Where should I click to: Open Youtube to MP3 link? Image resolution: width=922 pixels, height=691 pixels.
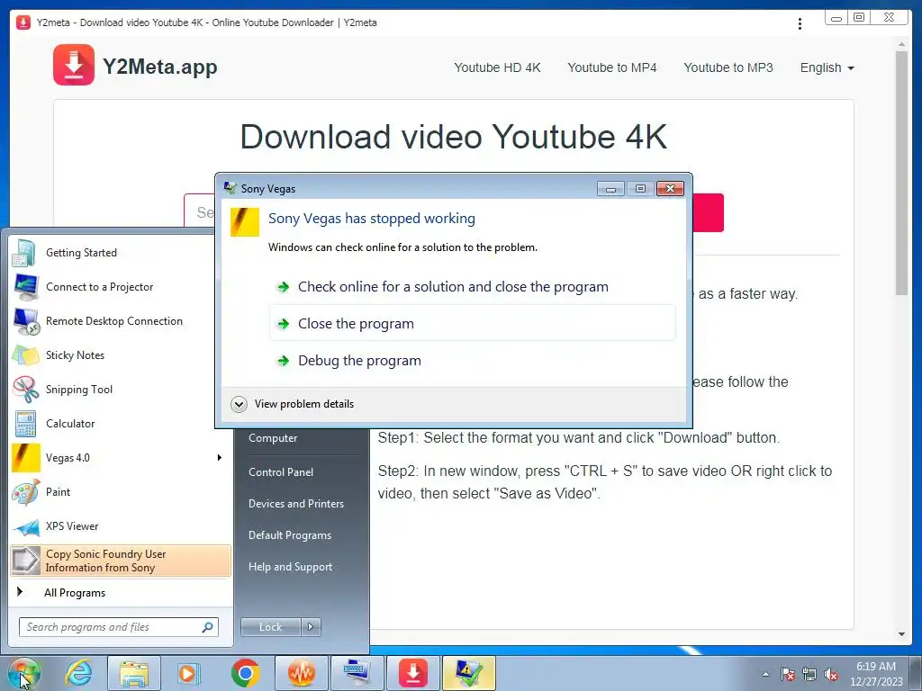pos(728,67)
